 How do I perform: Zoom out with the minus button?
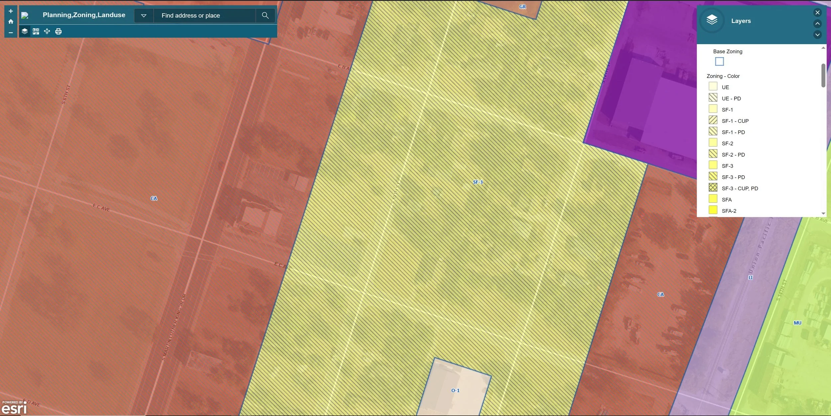pyautogui.click(x=11, y=33)
